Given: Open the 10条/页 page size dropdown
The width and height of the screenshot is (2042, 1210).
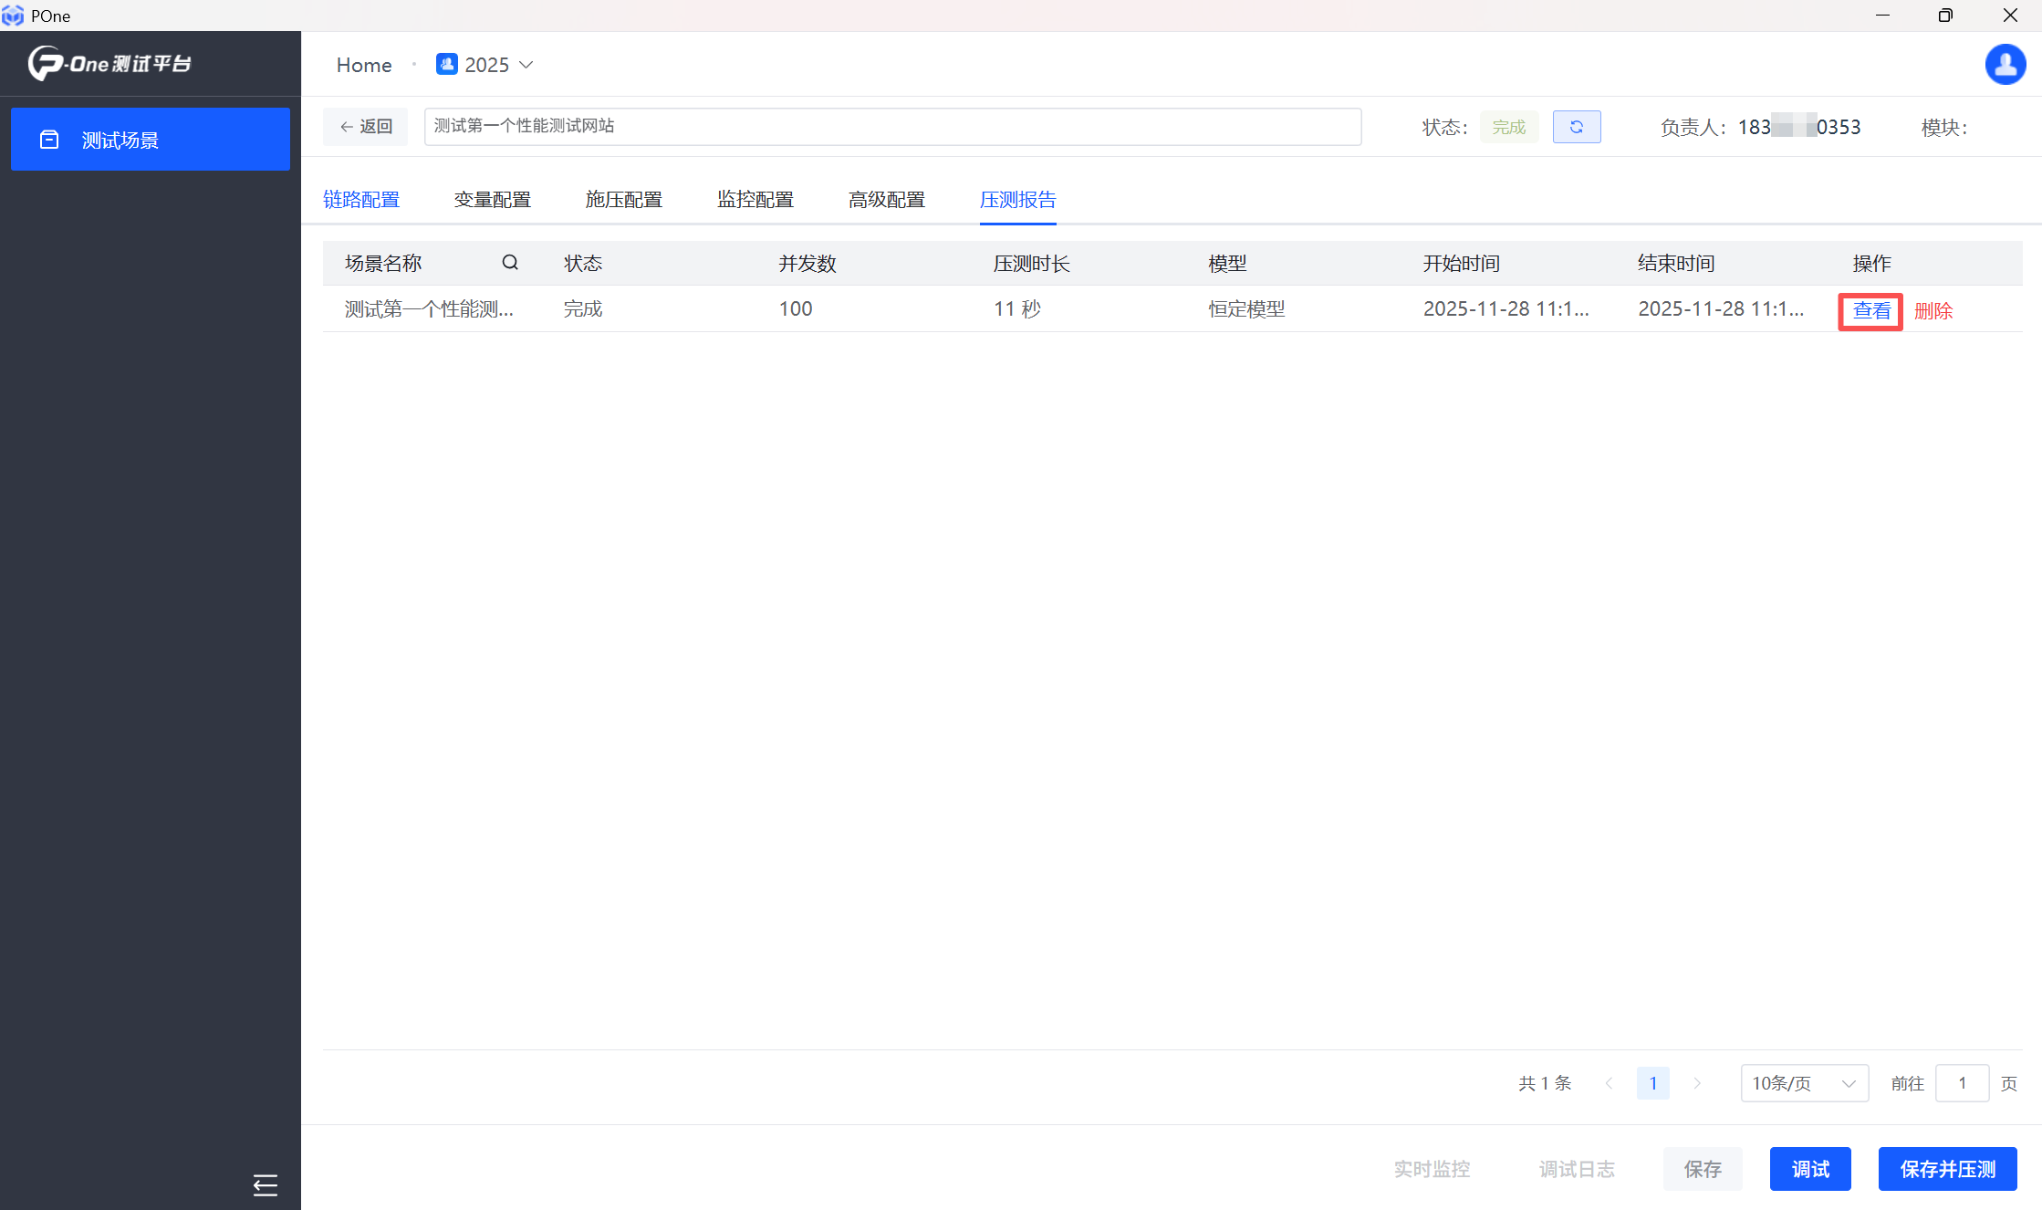Looking at the screenshot, I should point(1804,1083).
